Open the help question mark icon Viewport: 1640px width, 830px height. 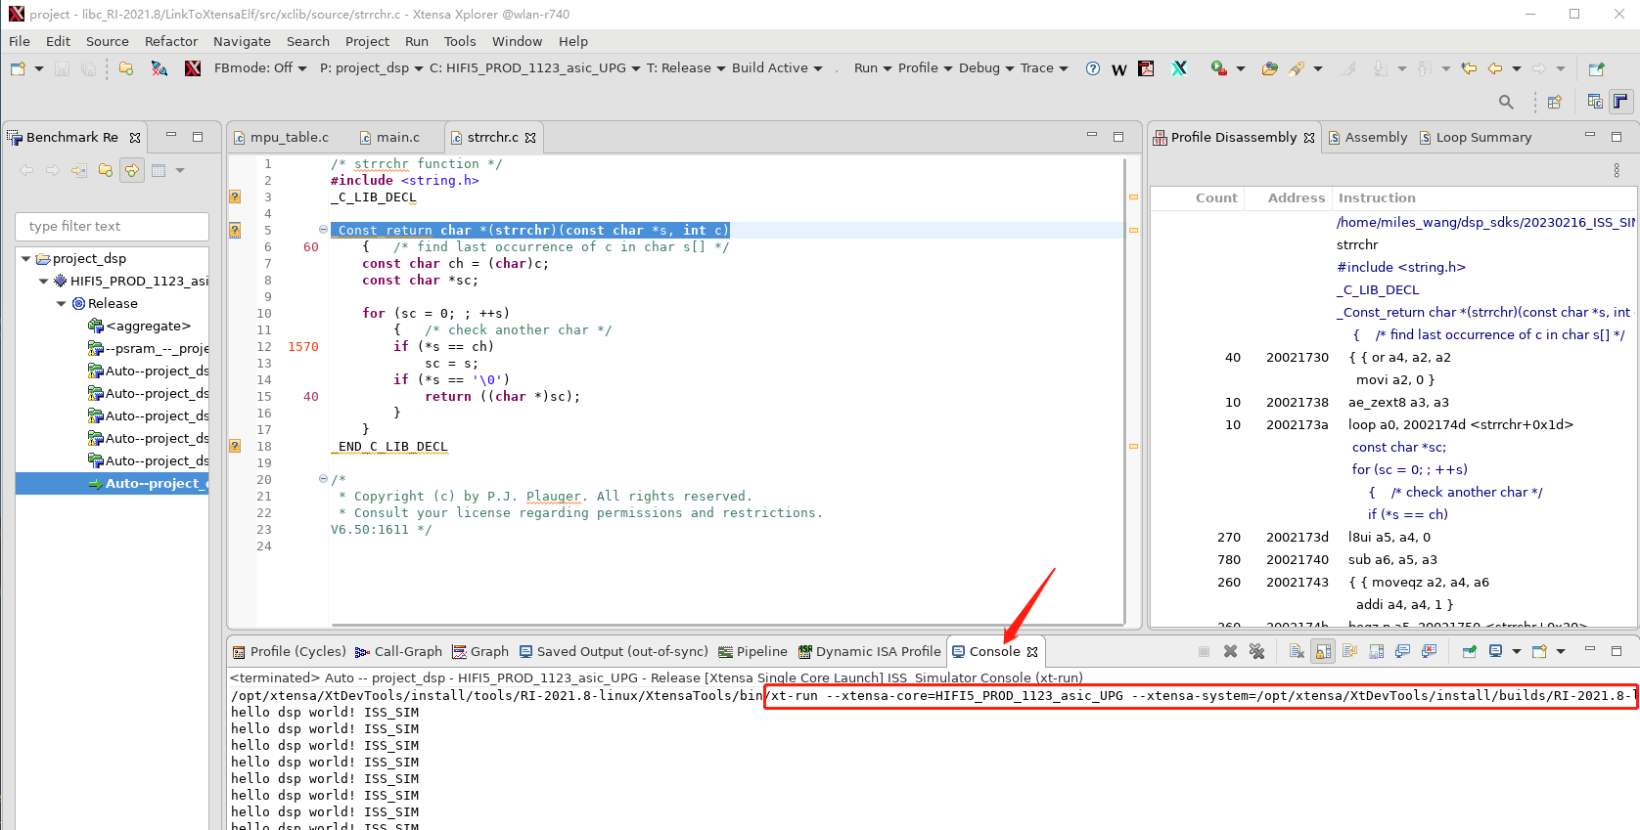1093,68
